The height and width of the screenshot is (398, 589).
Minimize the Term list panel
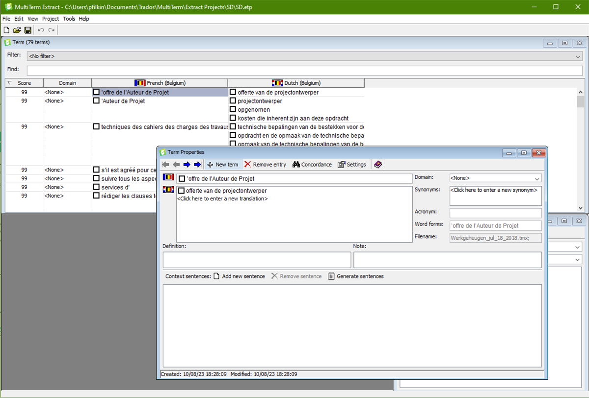coord(550,43)
